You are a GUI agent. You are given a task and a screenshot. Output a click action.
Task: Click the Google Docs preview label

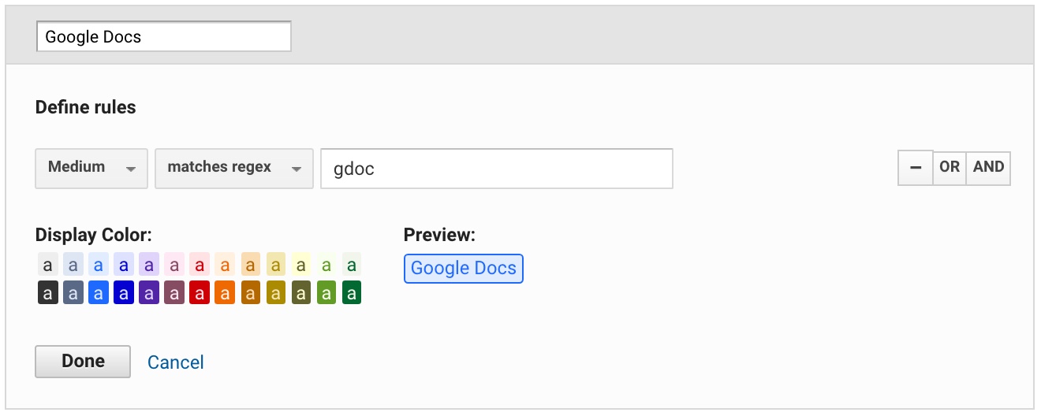click(x=463, y=268)
